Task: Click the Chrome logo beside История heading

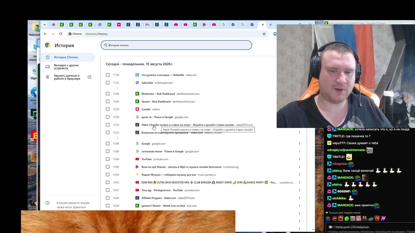Action: [47, 45]
